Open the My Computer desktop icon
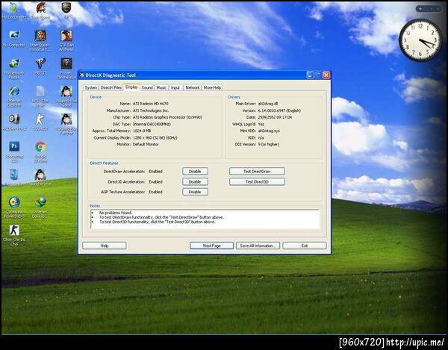448x350 pixels. click(x=14, y=38)
